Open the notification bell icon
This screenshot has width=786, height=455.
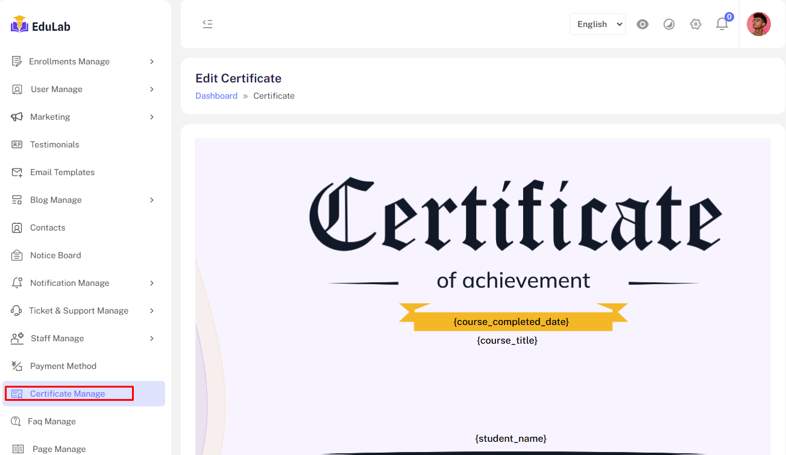pos(722,24)
